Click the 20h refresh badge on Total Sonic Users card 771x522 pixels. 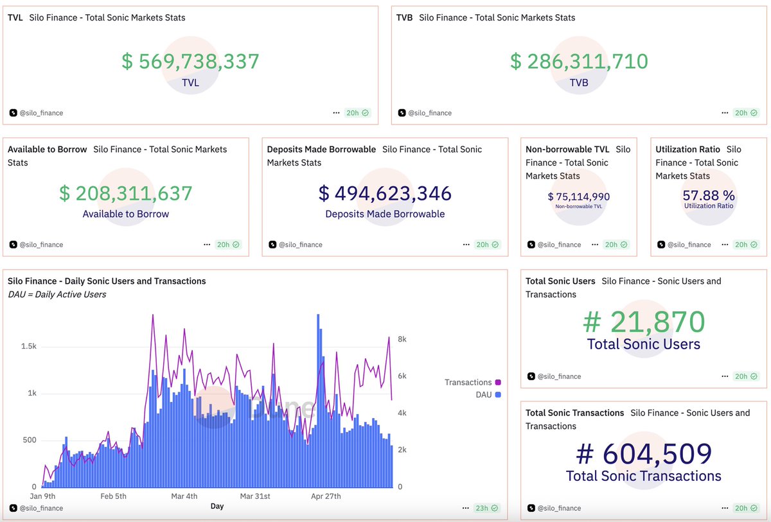click(746, 376)
